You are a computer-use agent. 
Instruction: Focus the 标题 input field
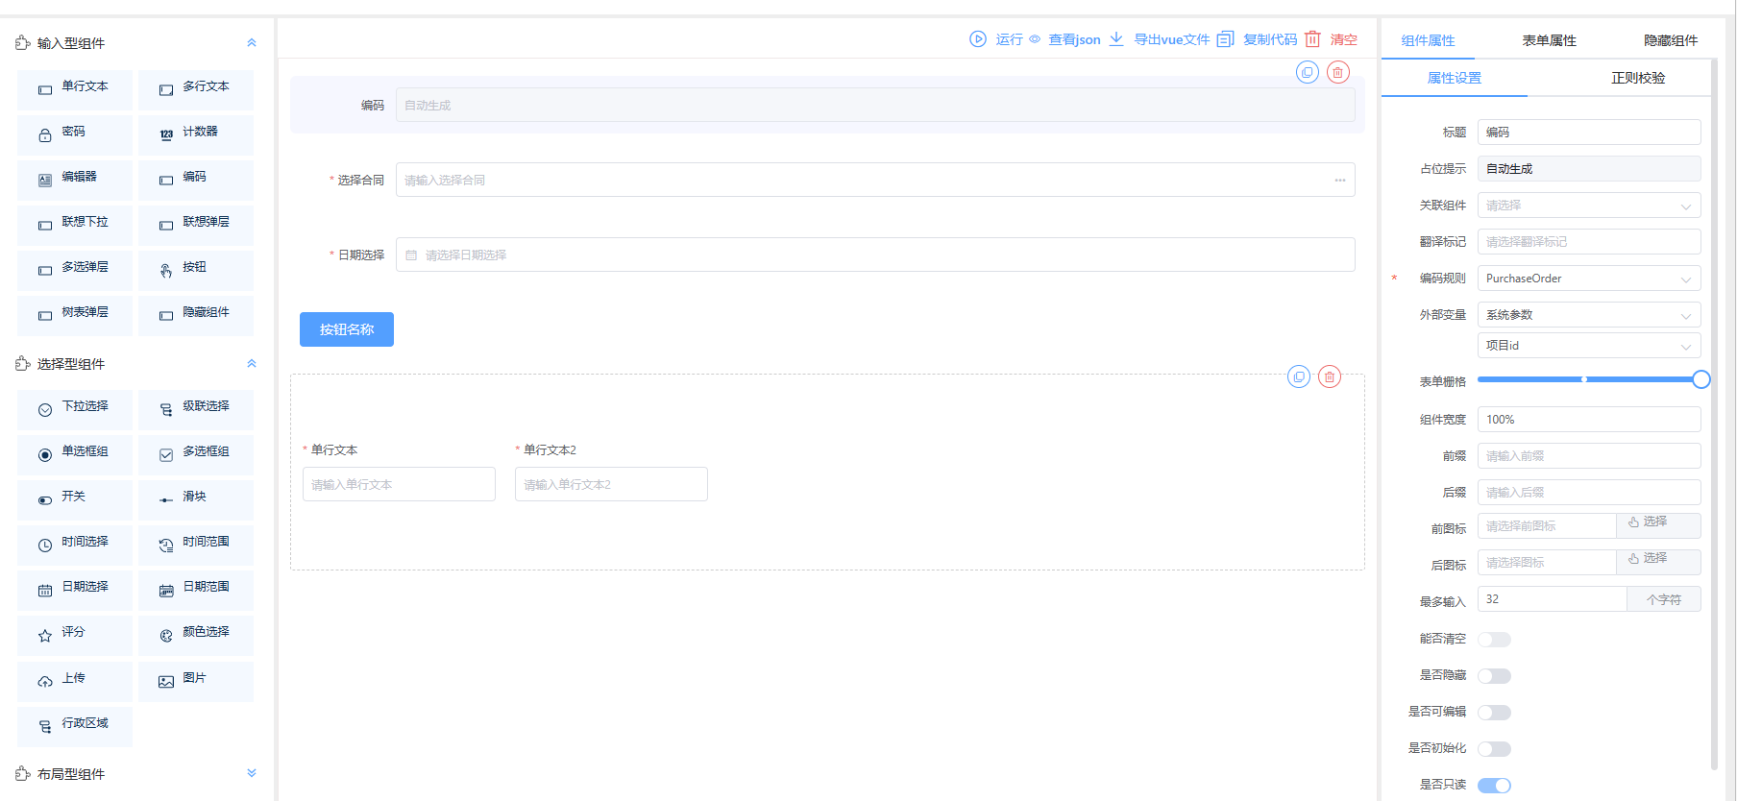(1589, 133)
